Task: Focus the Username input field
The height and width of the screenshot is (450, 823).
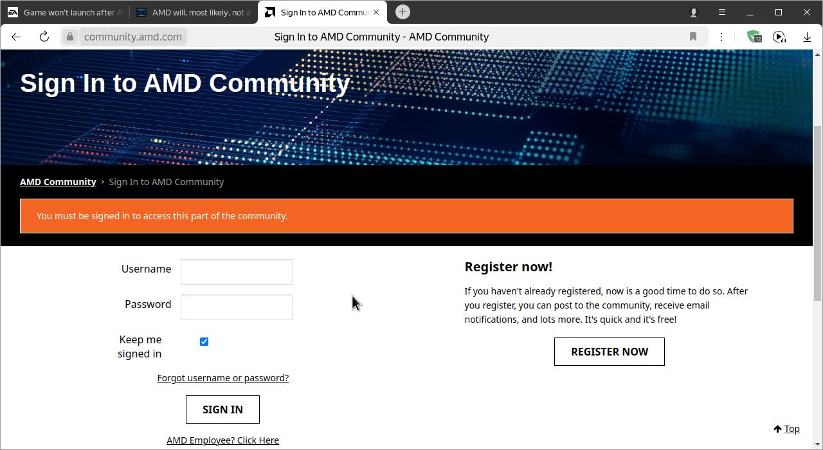Action: click(237, 272)
